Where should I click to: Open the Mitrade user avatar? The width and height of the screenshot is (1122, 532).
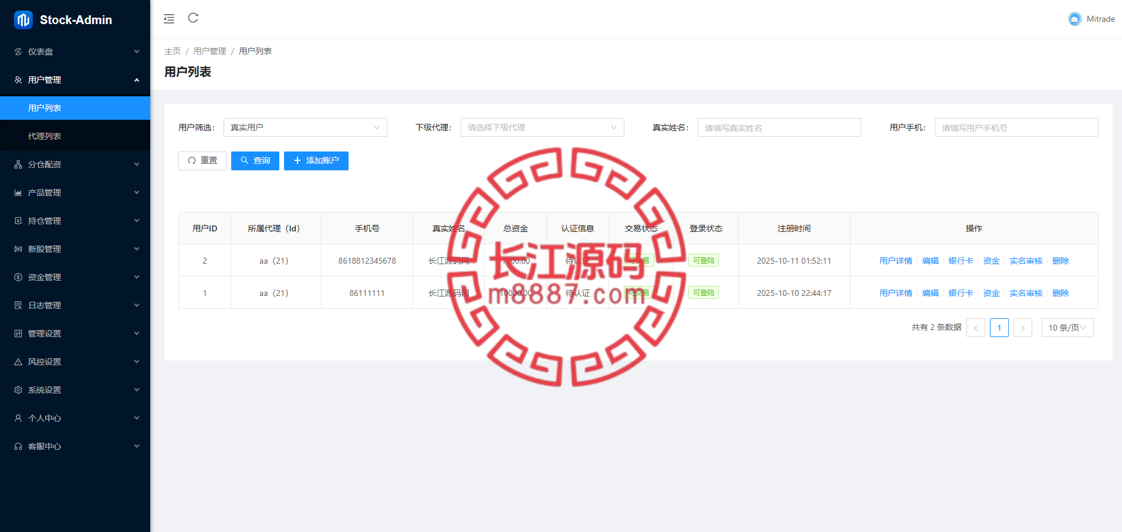tap(1074, 19)
